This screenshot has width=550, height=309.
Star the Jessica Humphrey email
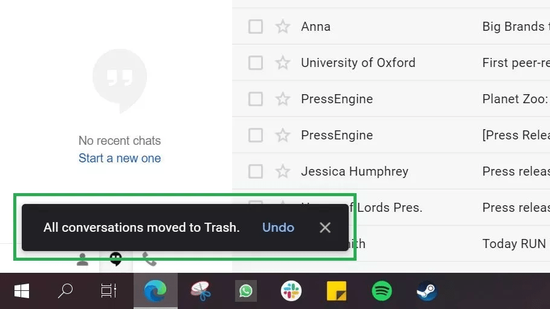(x=283, y=171)
